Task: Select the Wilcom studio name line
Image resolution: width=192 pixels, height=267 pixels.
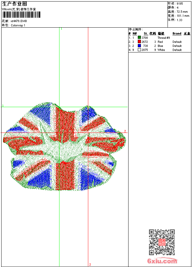Action: 19,9
